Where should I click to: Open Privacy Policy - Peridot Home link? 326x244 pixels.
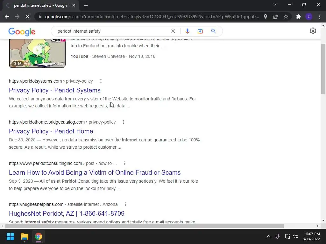tap(51, 131)
